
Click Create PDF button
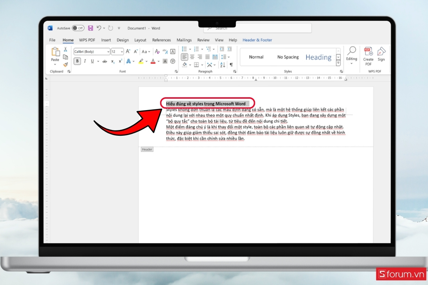coord(368,56)
